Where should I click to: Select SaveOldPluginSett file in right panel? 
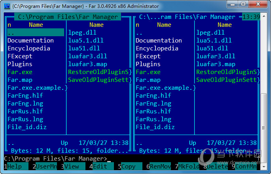[228, 80]
